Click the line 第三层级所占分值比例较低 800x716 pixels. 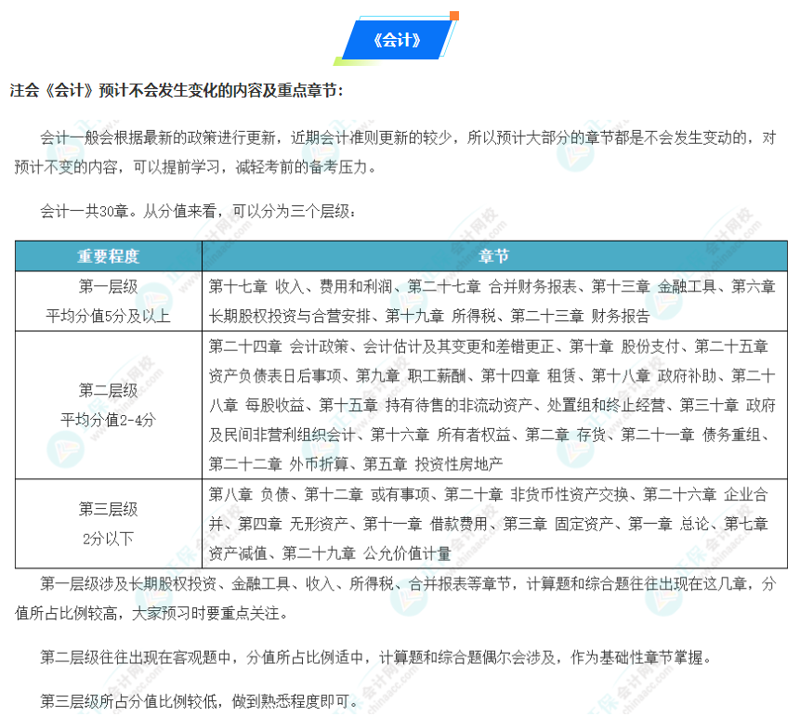[199, 700]
